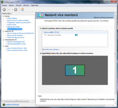Viewport: 118px width, 108px height.
Task: Collapse the Monitor tree section
Action: coord(4,16)
